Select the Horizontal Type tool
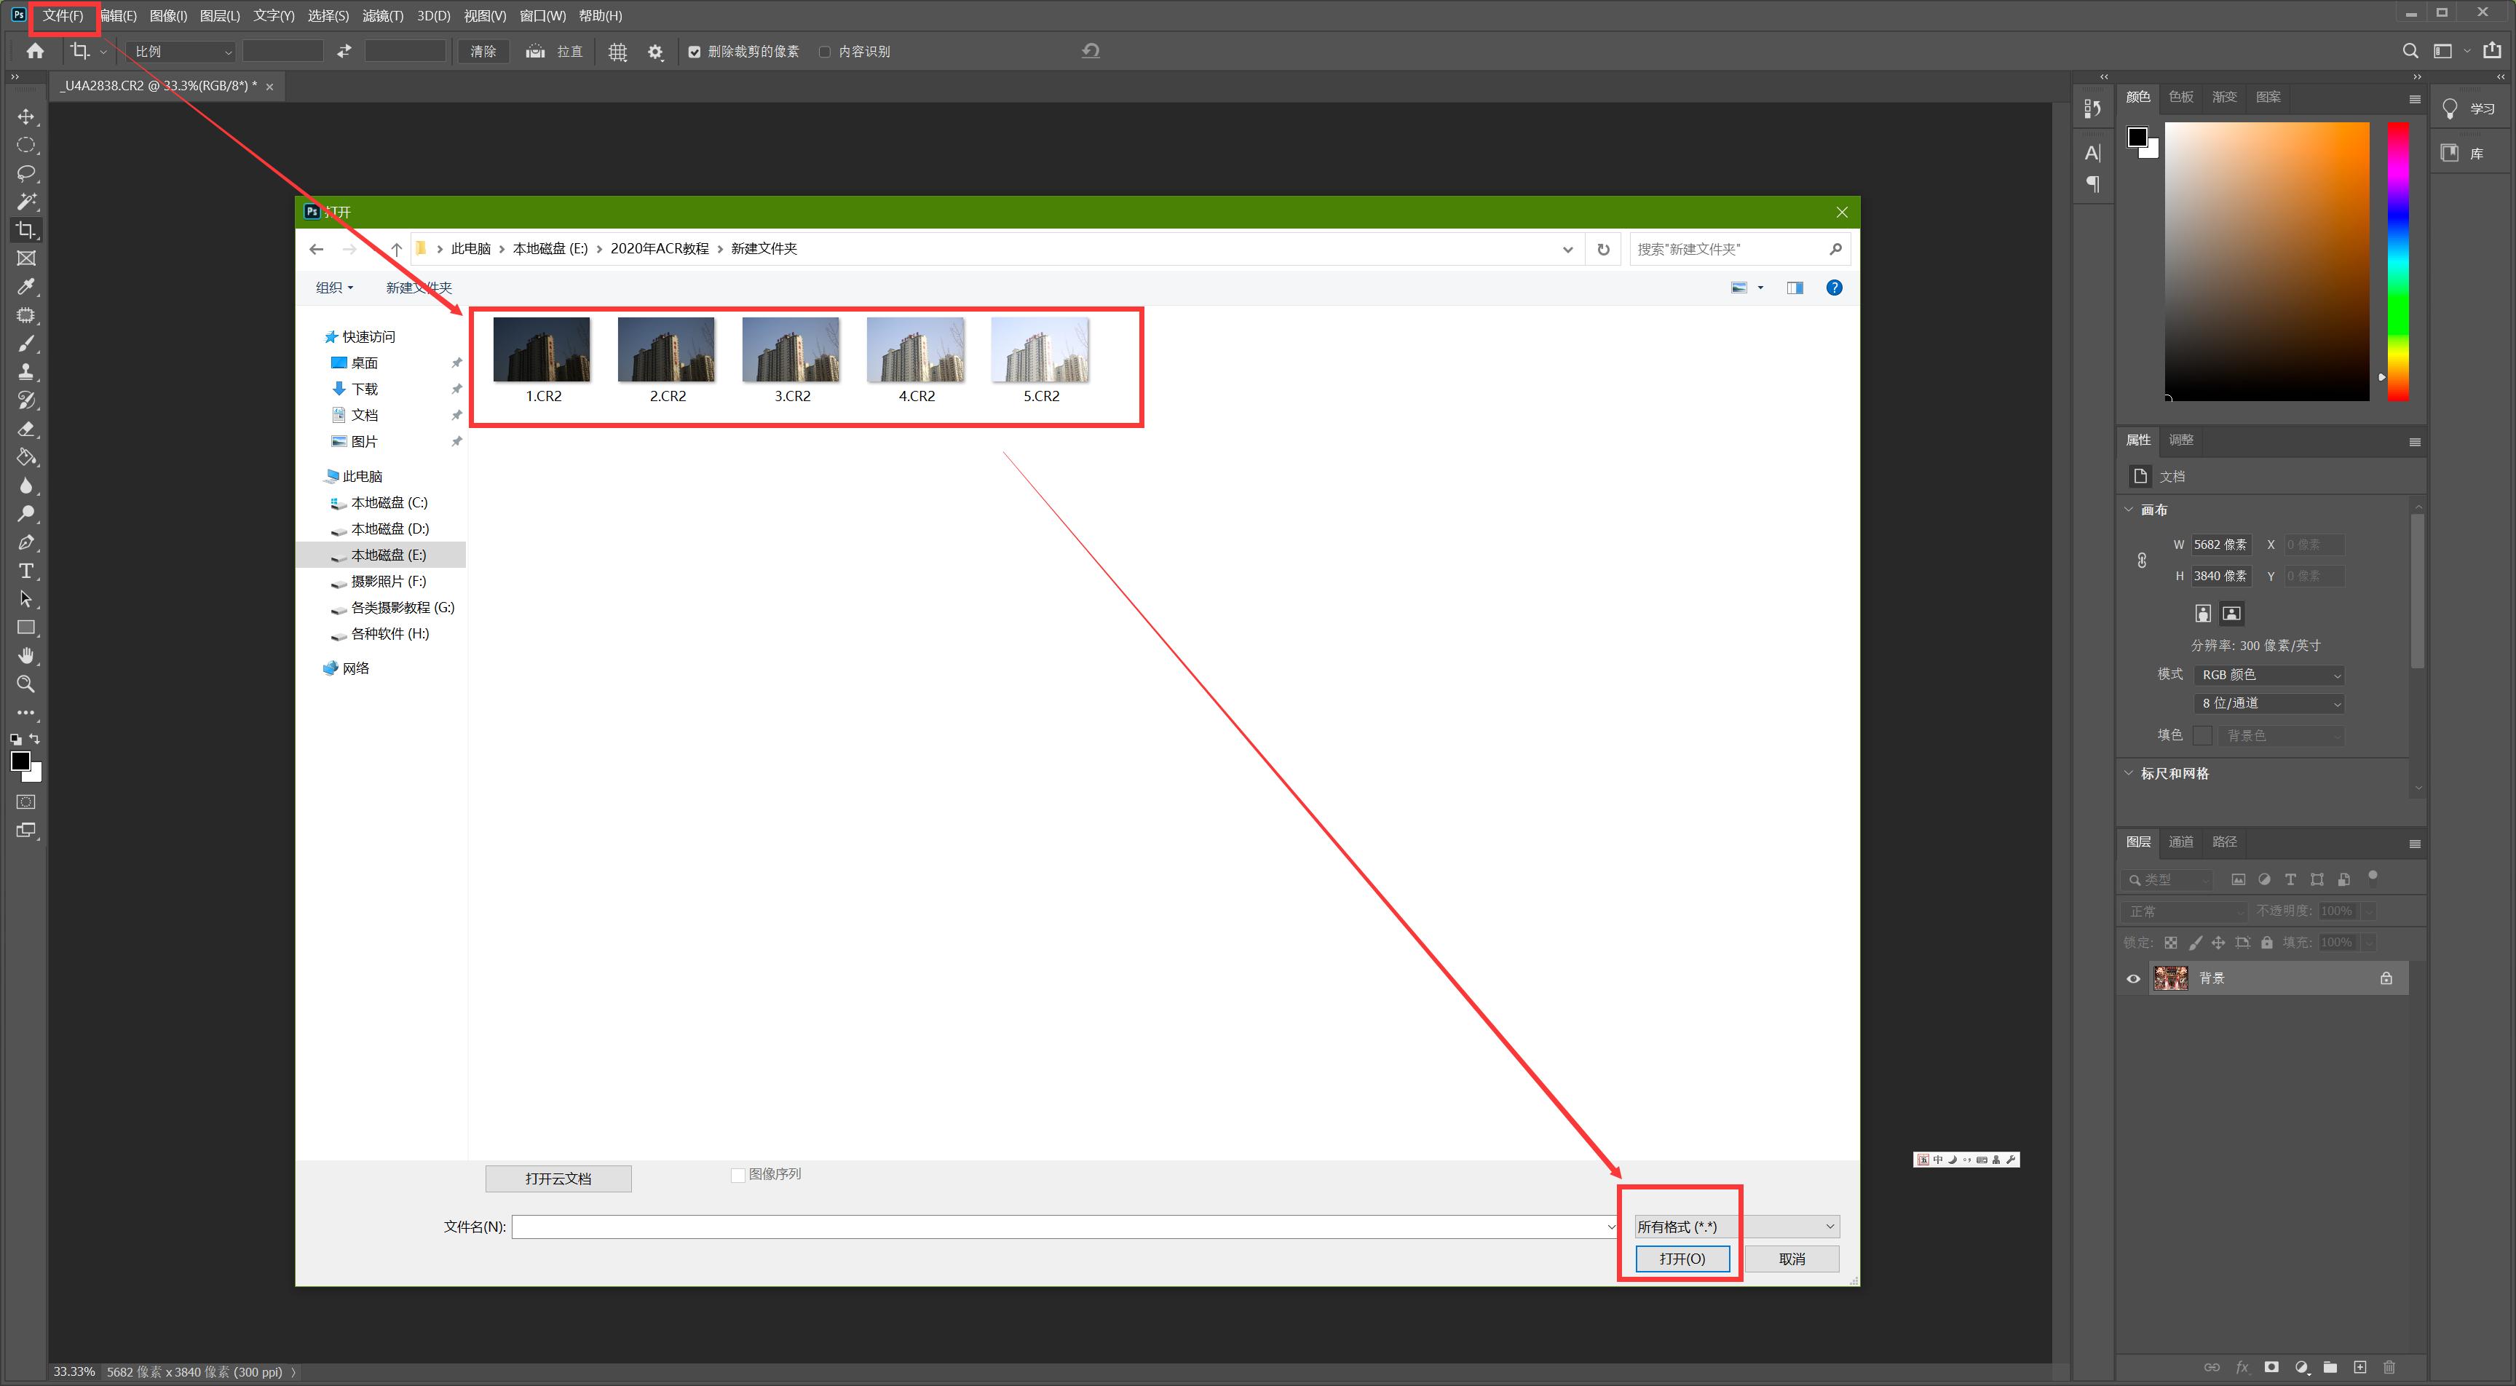The image size is (2516, 1386). pyautogui.click(x=26, y=571)
